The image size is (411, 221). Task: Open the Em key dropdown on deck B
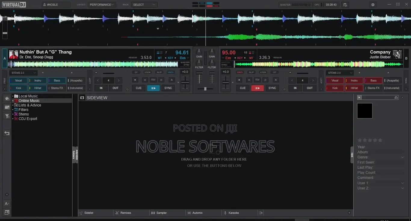(x=227, y=58)
